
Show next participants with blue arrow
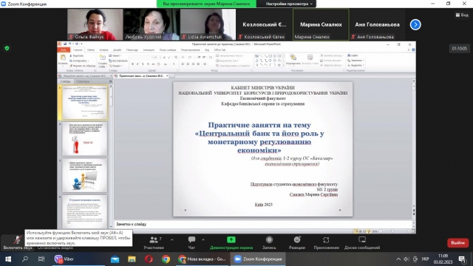[415, 24]
